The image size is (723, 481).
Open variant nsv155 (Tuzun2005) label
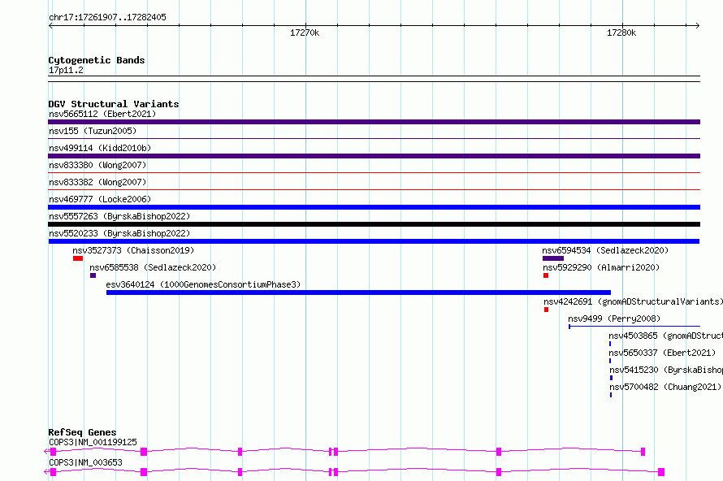93,131
